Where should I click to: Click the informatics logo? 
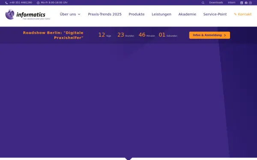pyautogui.click(x=27, y=15)
